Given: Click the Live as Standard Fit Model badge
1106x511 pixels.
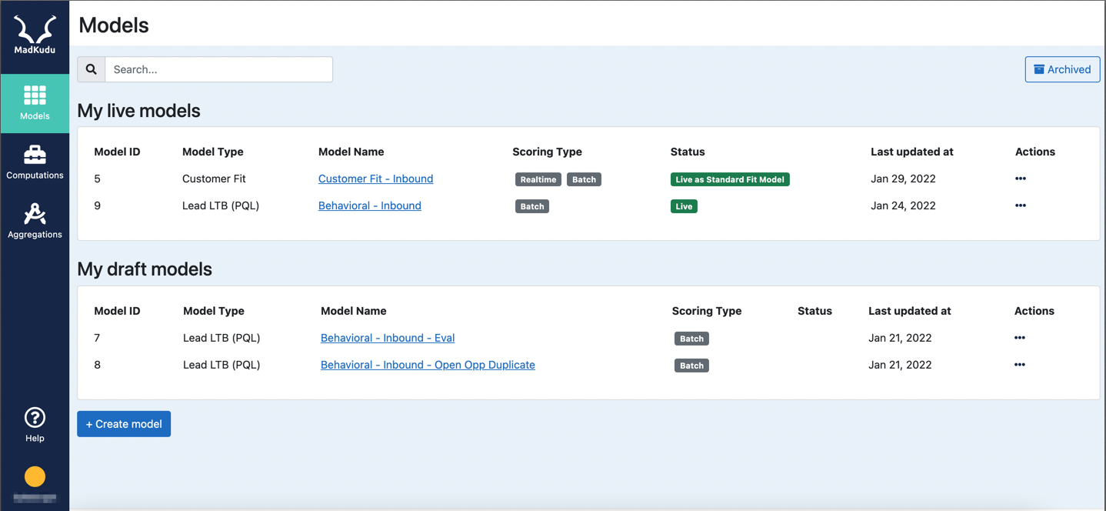Looking at the screenshot, I should tap(730, 179).
